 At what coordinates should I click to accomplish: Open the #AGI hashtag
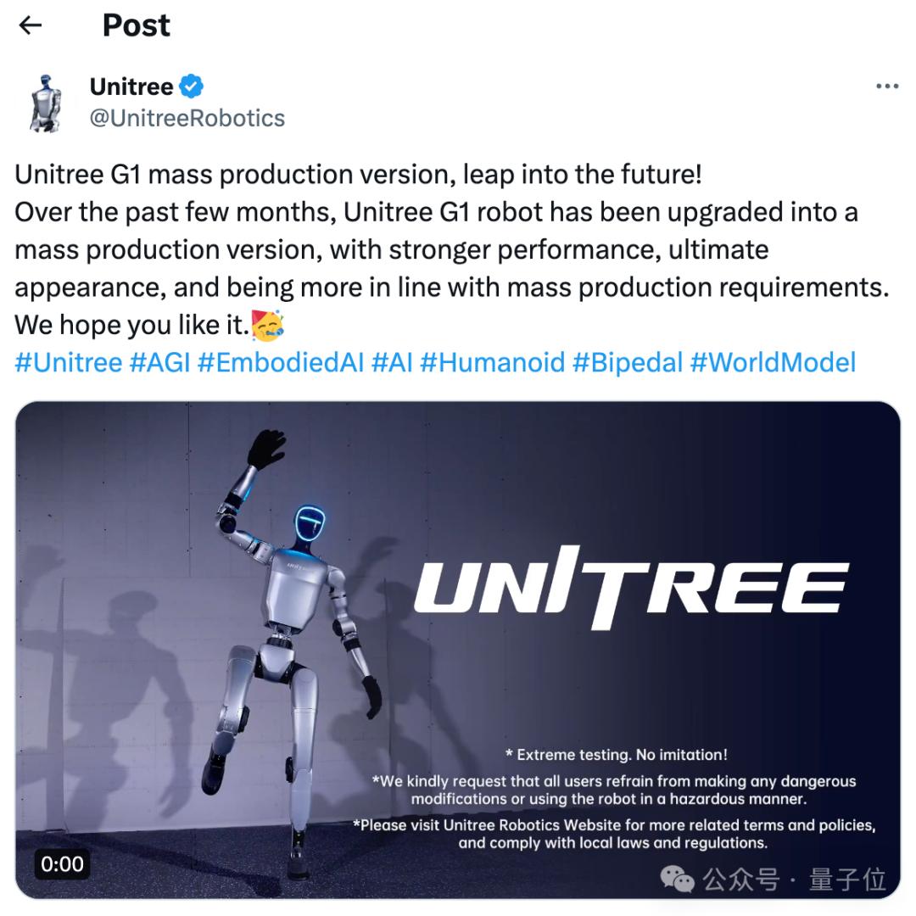tap(160, 362)
